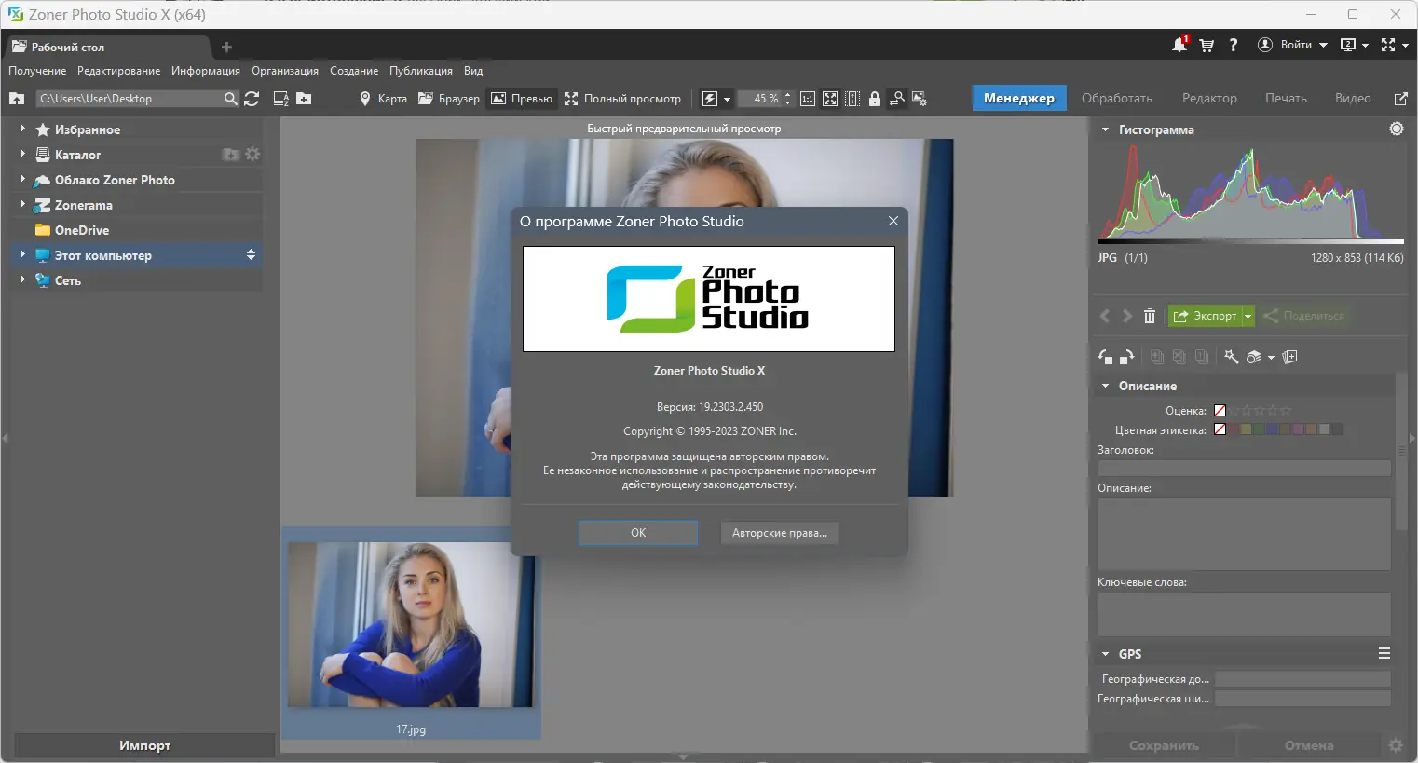
Task: Expand the Каталог tree node
Action: click(22, 155)
